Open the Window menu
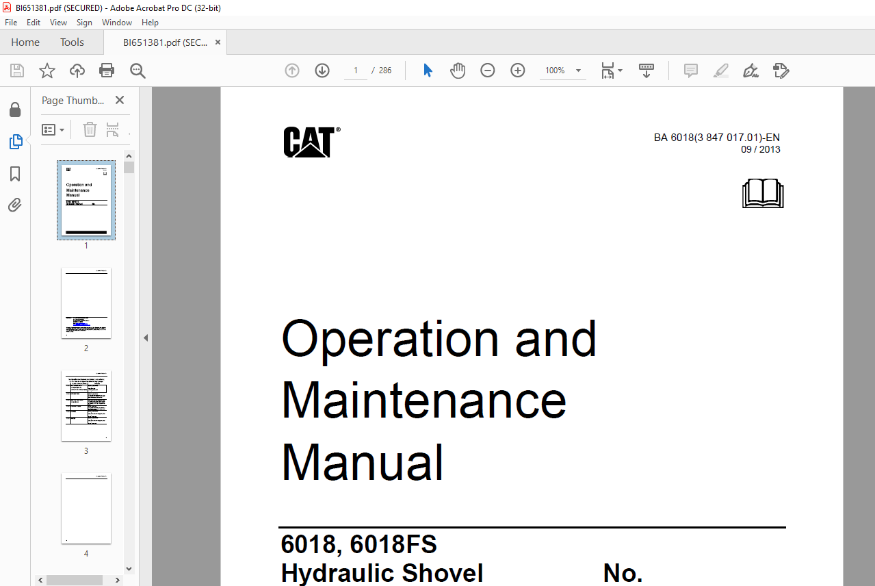Image resolution: width=875 pixels, height=586 pixels. click(x=117, y=23)
